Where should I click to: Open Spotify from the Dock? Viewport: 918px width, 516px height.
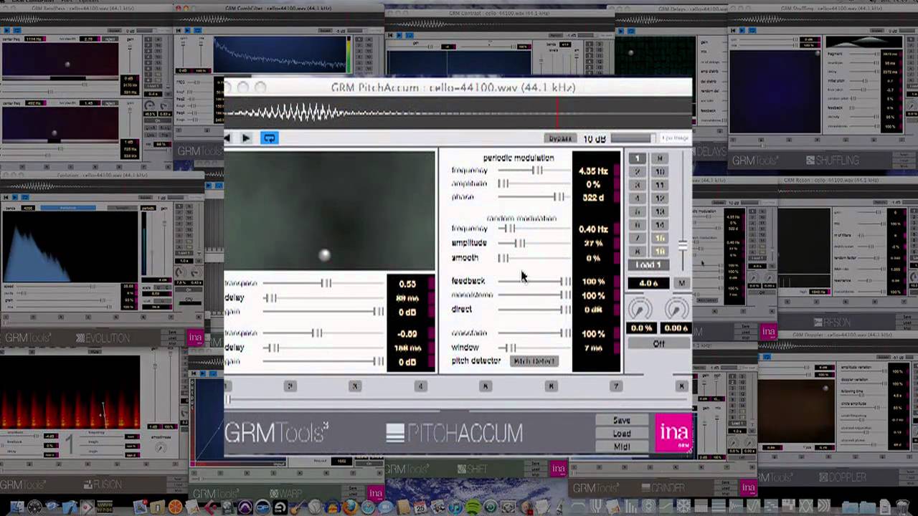pyautogui.click(x=473, y=507)
